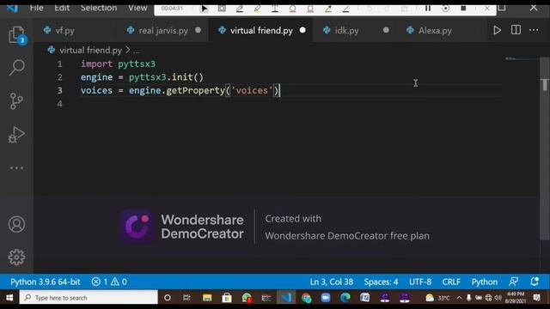The width and height of the screenshot is (550, 309).
Task: Split the editor to the right
Action: (x=516, y=30)
